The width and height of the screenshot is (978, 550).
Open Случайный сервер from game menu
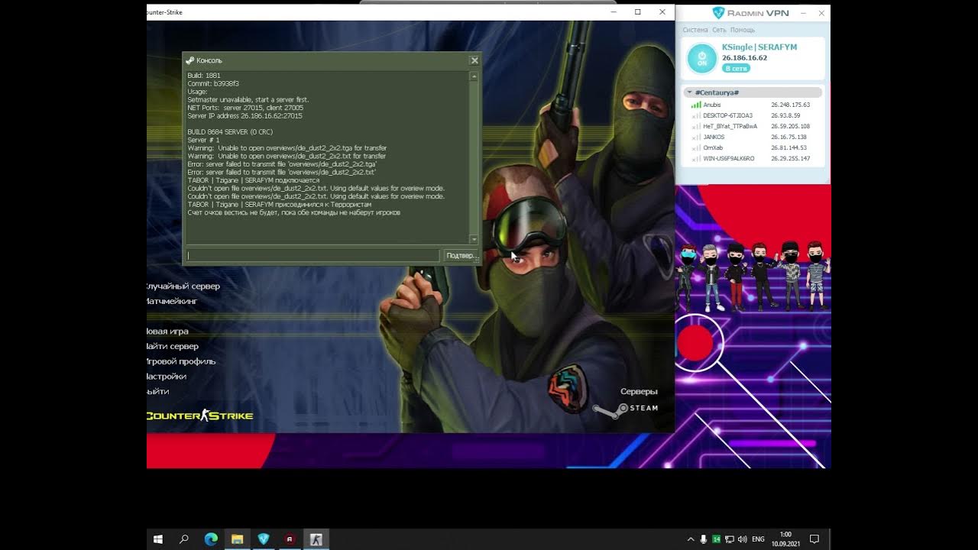tap(183, 286)
